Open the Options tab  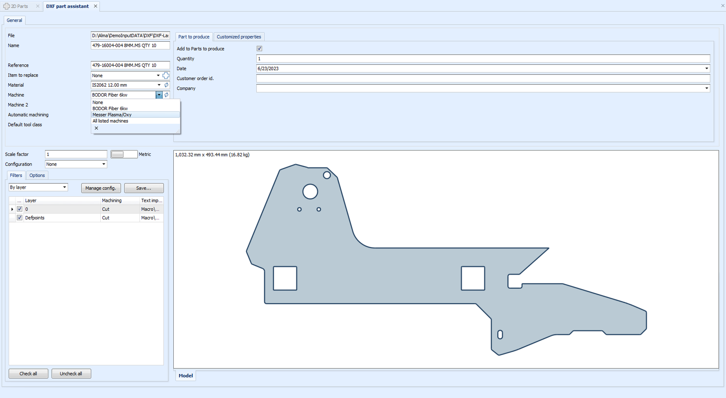[37, 175]
